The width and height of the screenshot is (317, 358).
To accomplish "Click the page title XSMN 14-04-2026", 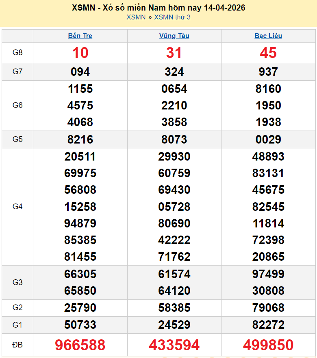I will click(x=158, y=8).
